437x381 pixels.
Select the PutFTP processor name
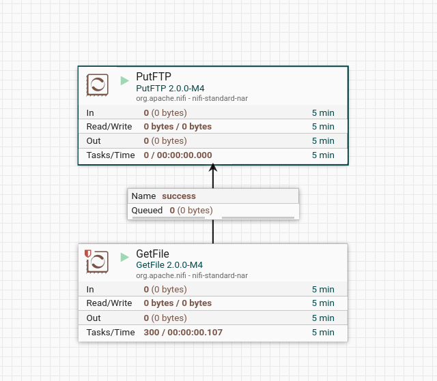click(x=154, y=76)
